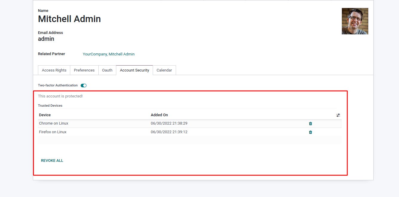Select the Oauth tab

[107, 70]
